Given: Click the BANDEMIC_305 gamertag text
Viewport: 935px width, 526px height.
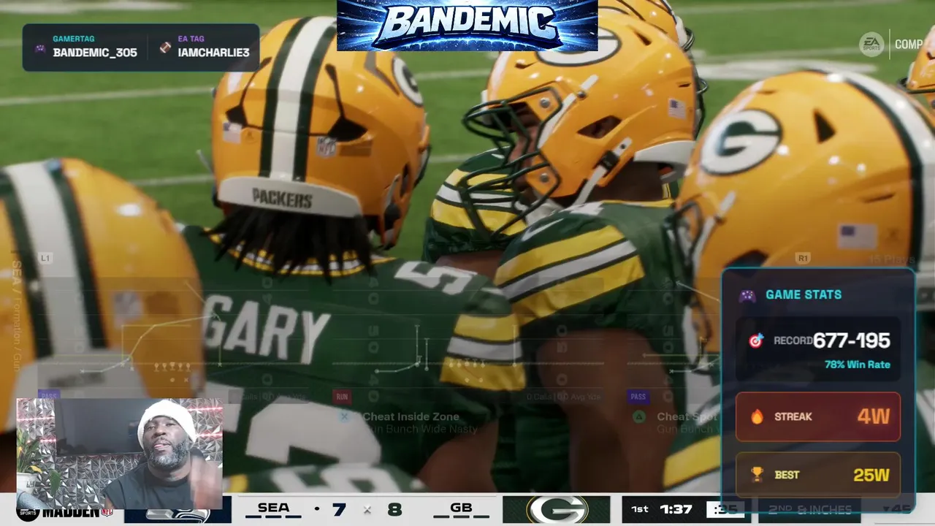Looking at the screenshot, I should (95, 53).
